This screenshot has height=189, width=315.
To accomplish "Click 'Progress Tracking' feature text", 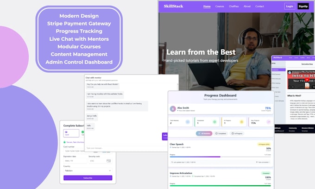I will (79, 31).
